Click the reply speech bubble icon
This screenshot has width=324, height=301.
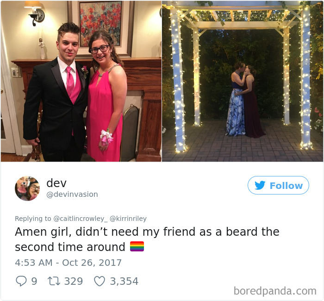tap(21, 281)
